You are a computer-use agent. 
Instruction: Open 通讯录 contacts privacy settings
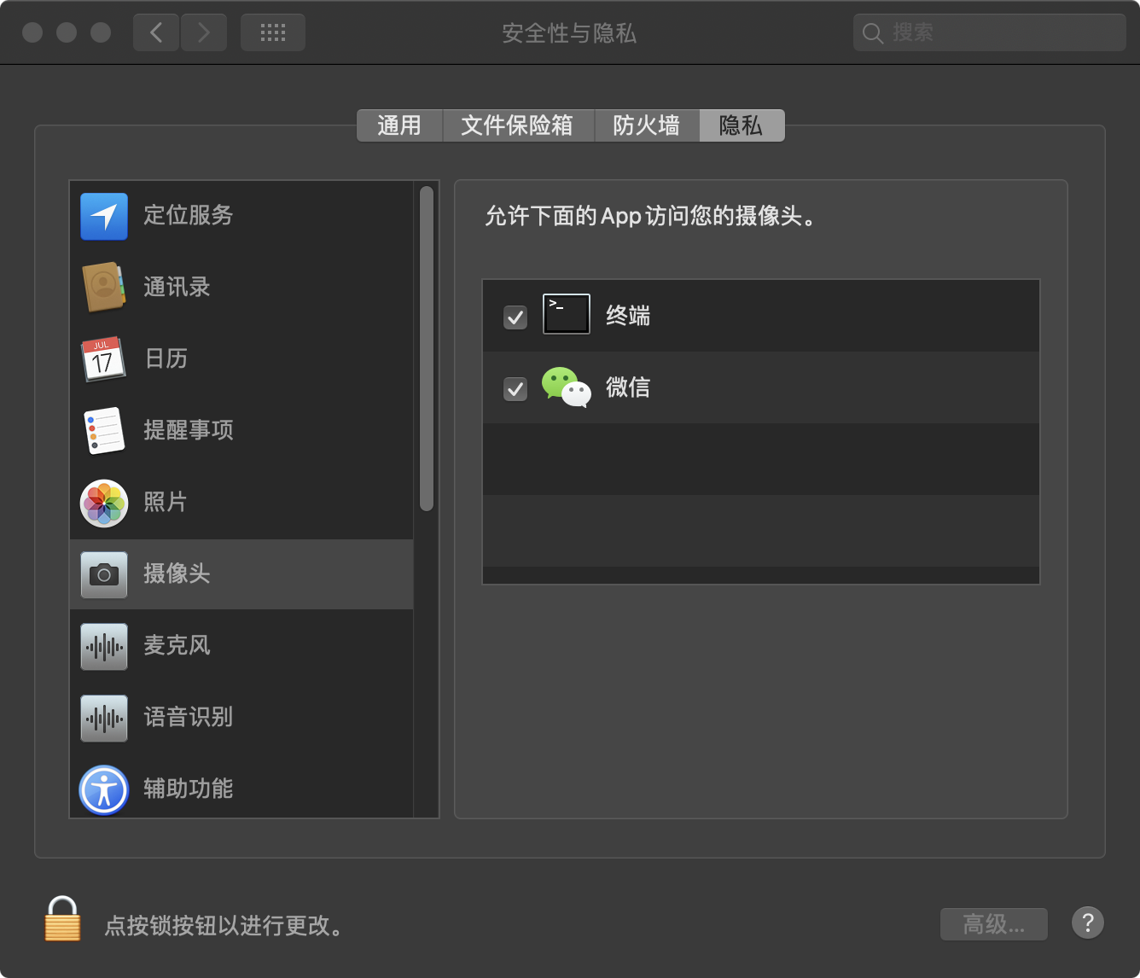coord(103,288)
